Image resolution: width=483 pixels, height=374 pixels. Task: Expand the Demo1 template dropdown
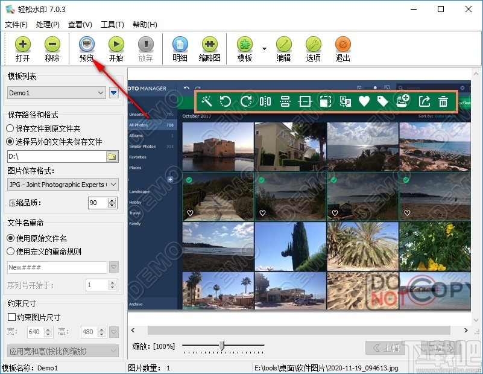tap(56, 93)
